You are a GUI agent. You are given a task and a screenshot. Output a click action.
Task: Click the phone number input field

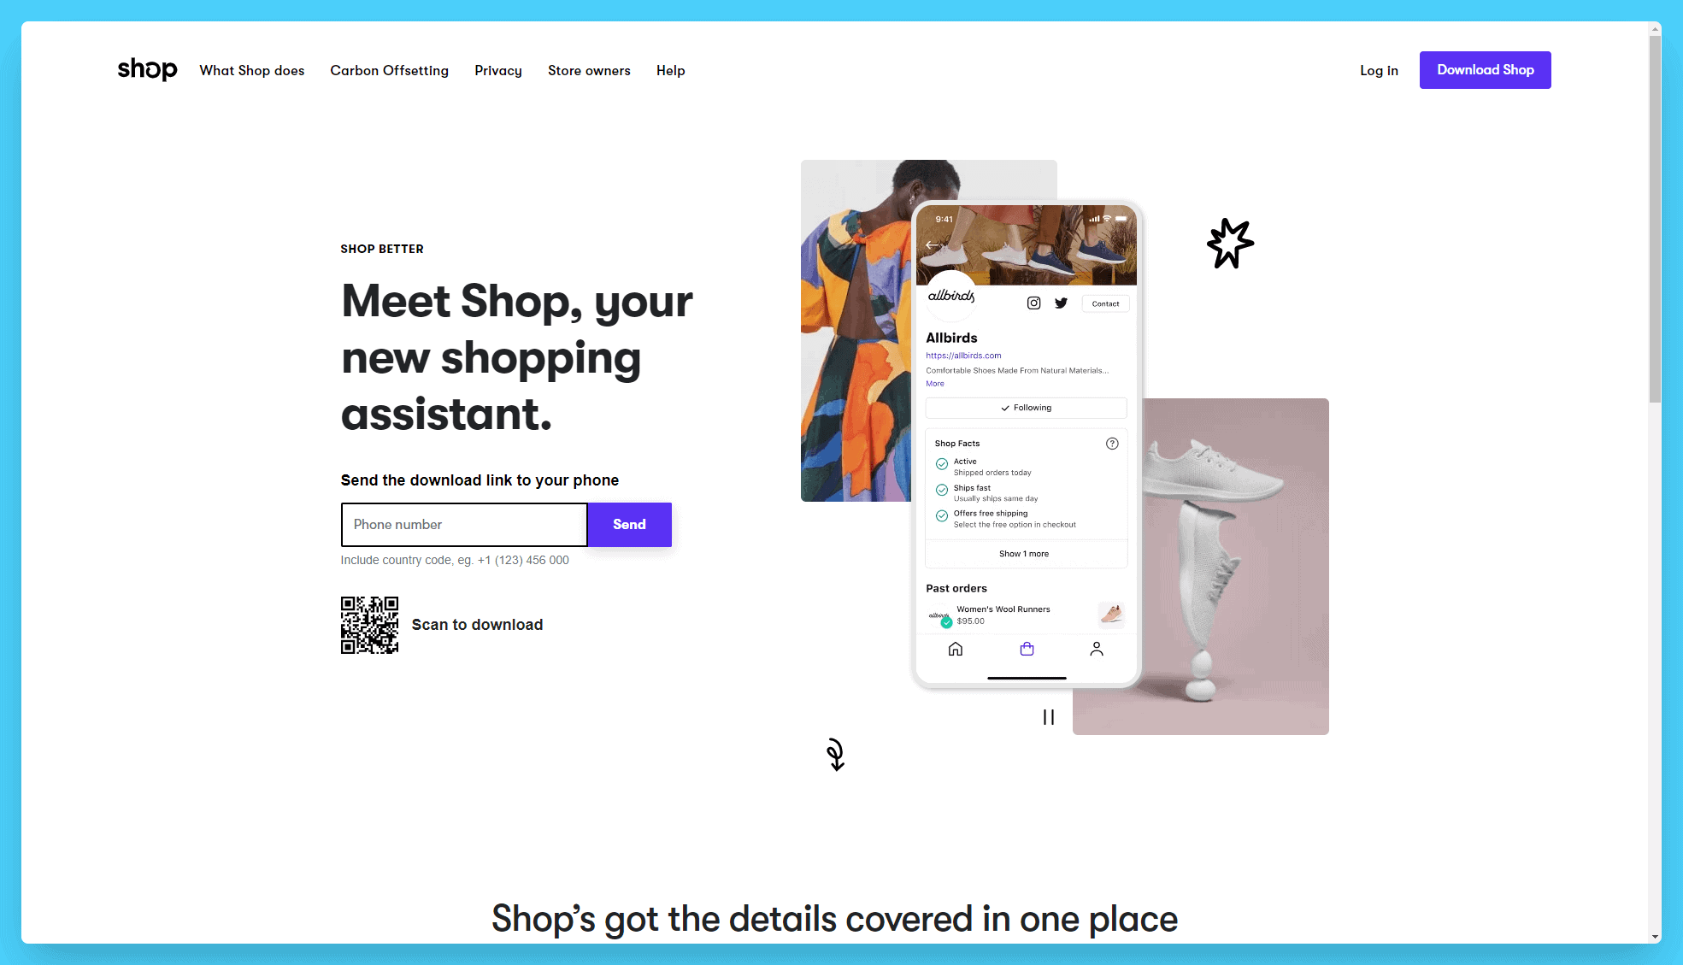[463, 525]
